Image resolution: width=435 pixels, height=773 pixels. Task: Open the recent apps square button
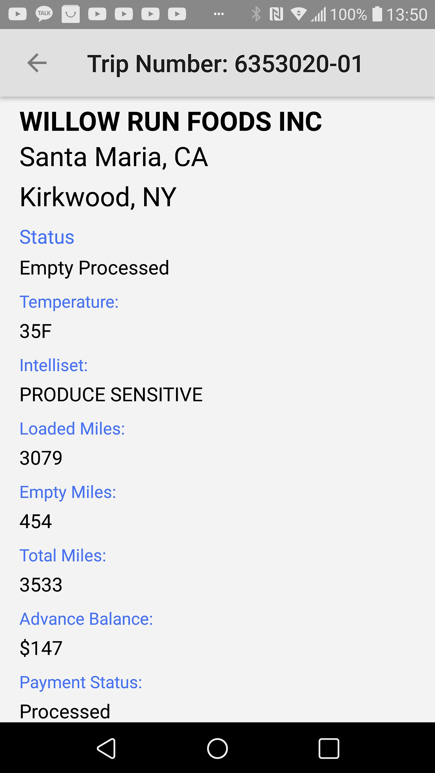(329, 748)
